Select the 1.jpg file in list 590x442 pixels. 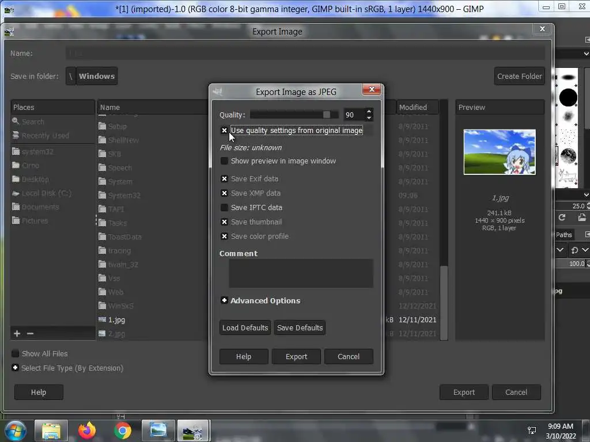point(116,320)
